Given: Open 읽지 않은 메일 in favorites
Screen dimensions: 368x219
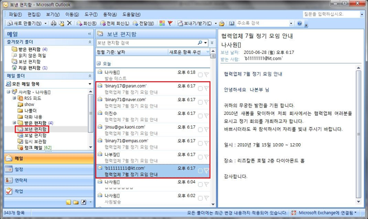Looking at the screenshot, I should (32, 55).
